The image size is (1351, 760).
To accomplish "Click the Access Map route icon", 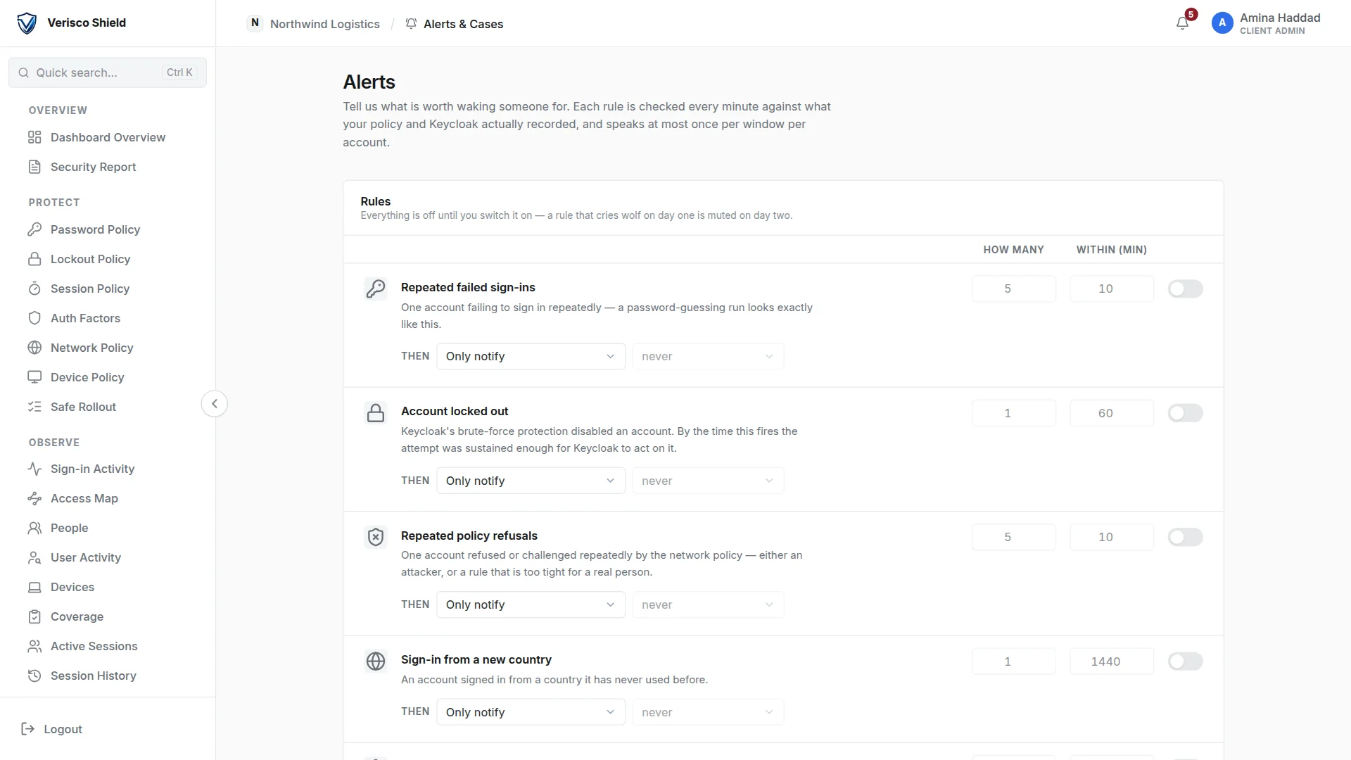I will point(34,498).
